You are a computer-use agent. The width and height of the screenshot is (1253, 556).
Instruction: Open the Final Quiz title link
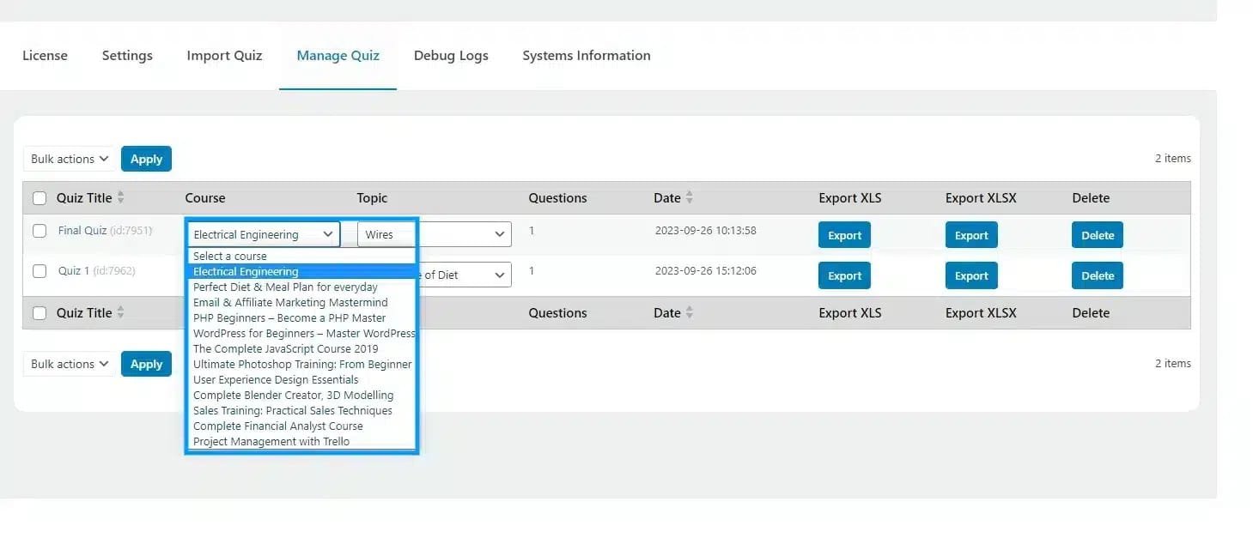(82, 231)
